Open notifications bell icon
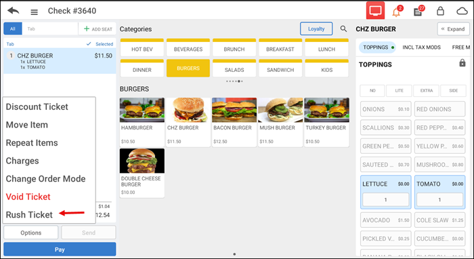The image size is (474, 259). coord(397,12)
